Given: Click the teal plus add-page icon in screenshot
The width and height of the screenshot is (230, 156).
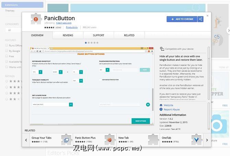Looking at the screenshot, I should pyautogui.click(x=148, y=105).
